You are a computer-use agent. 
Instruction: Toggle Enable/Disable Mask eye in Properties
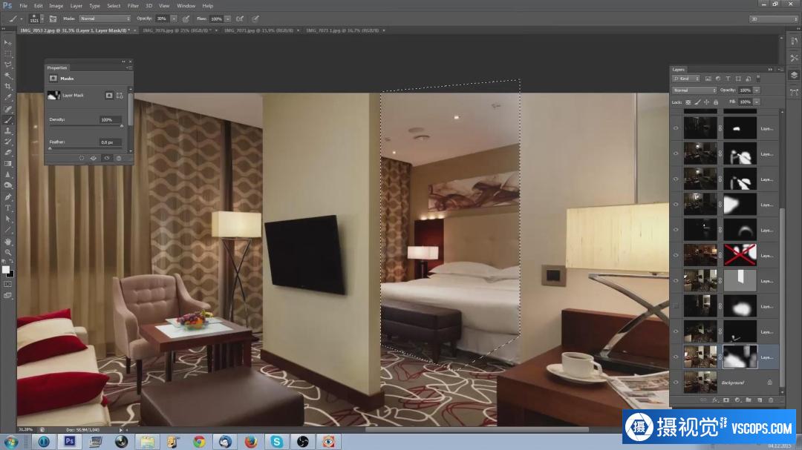coord(106,159)
